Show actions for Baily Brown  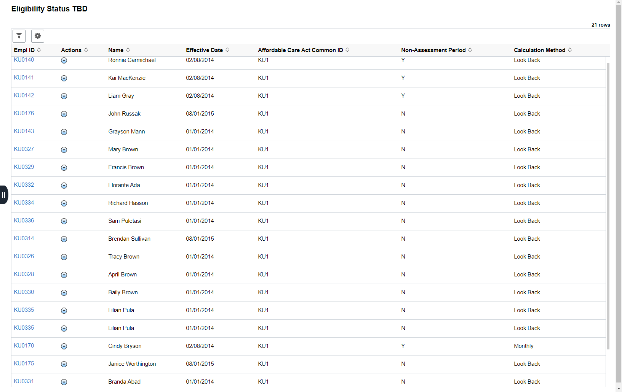[64, 293]
